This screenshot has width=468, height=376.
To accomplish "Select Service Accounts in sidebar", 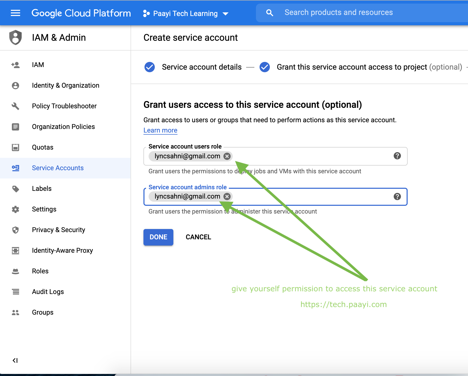I will click(65, 168).
